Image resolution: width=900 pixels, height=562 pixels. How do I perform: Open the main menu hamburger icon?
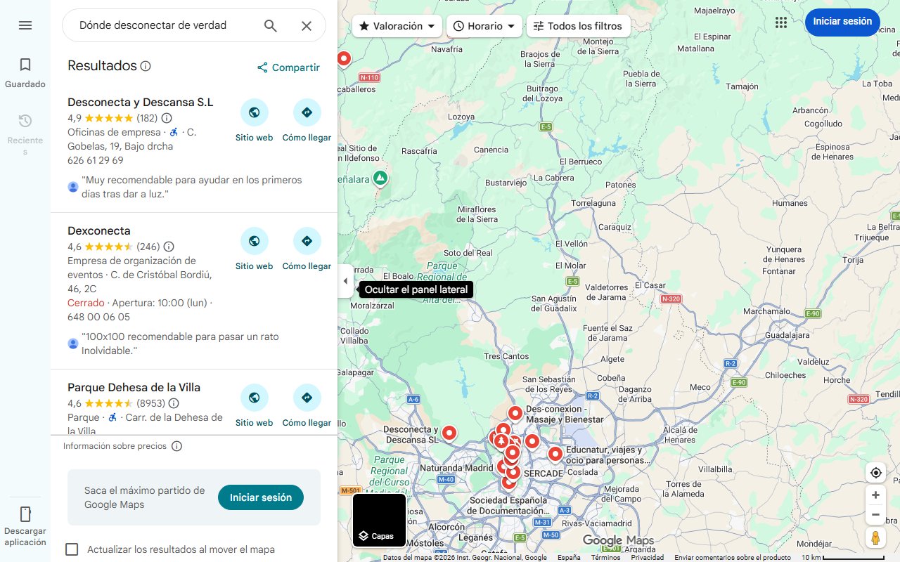point(25,25)
